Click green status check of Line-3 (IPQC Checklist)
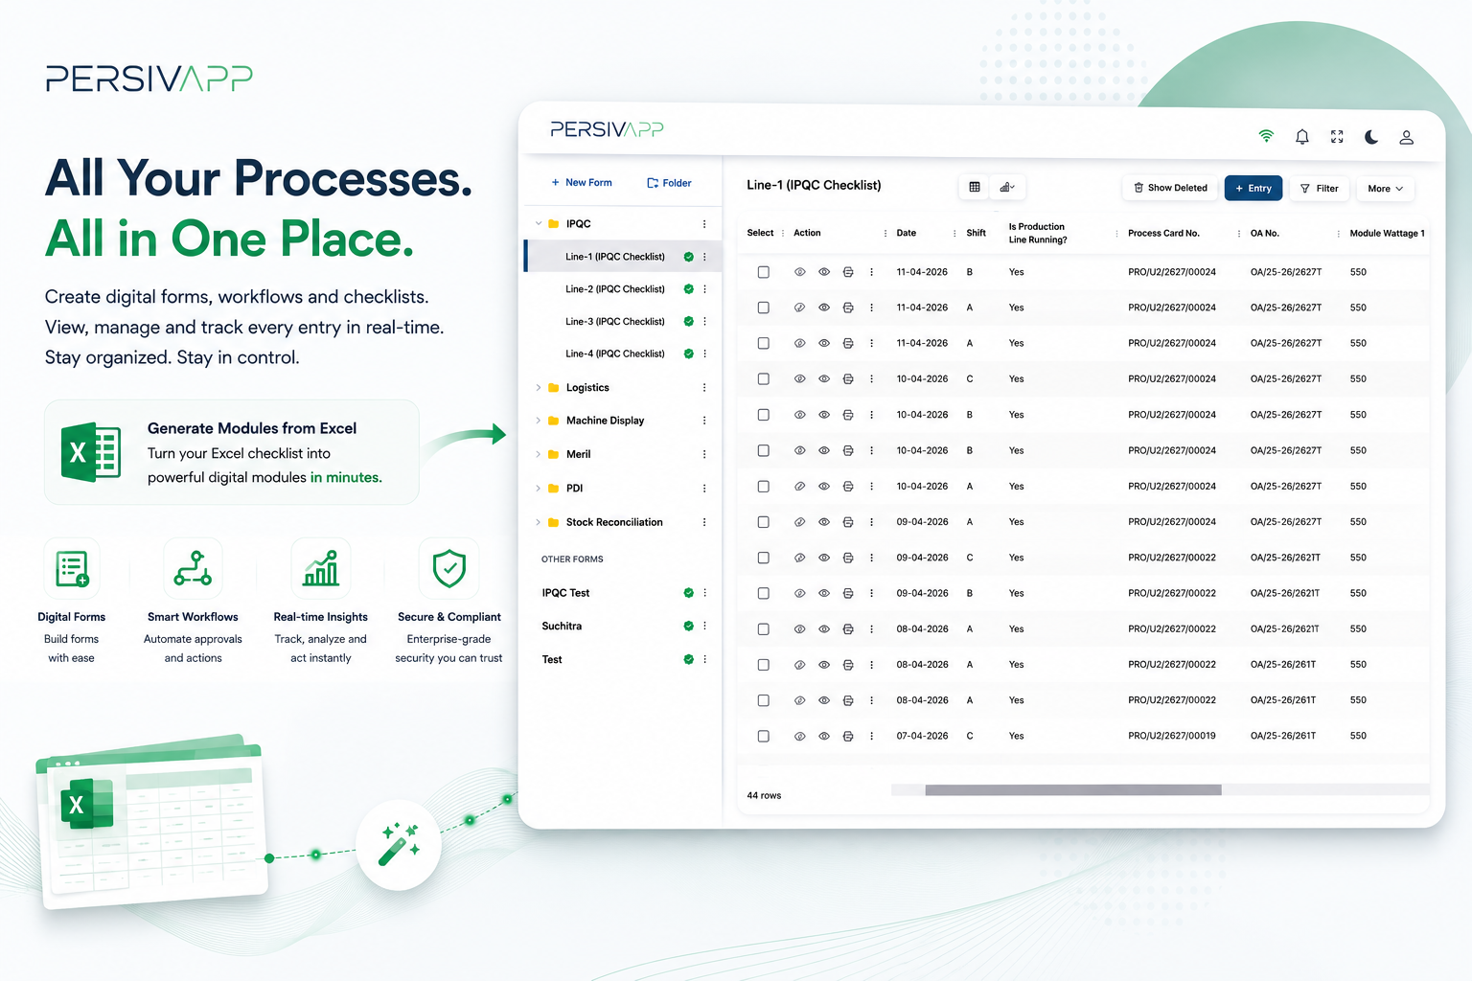 click(x=688, y=321)
